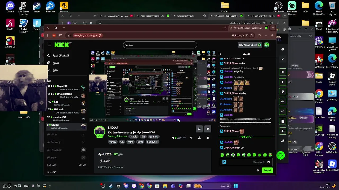Click the chat bubble icon in side panel

coord(283,102)
